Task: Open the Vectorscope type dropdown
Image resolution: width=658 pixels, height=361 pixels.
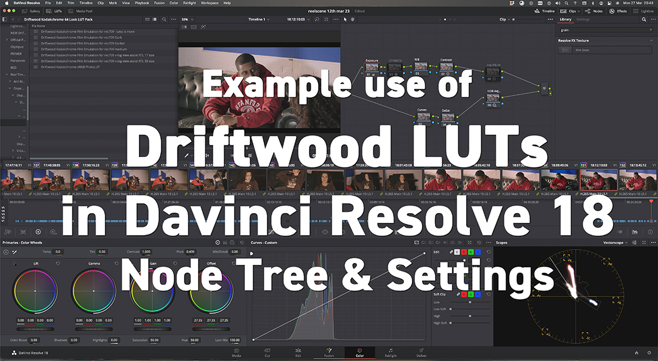Action: 615,242
